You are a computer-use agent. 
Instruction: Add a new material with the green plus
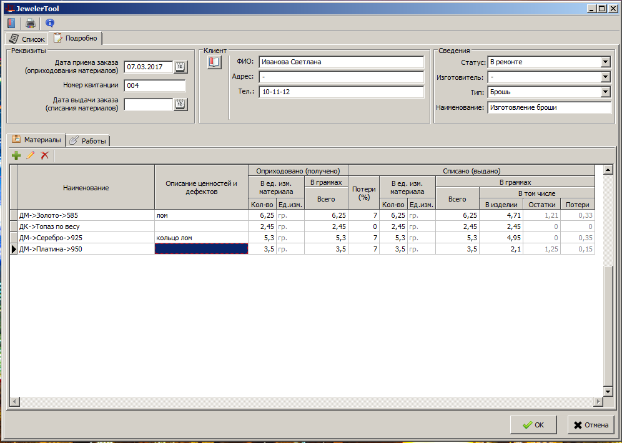click(16, 155)
